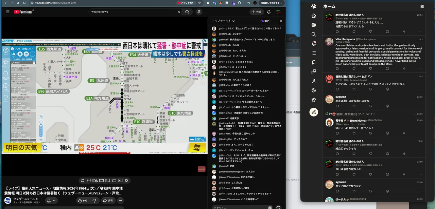Open globe global feed in Nostr sidebar
The image size is (435, 209).
[314, 25]
